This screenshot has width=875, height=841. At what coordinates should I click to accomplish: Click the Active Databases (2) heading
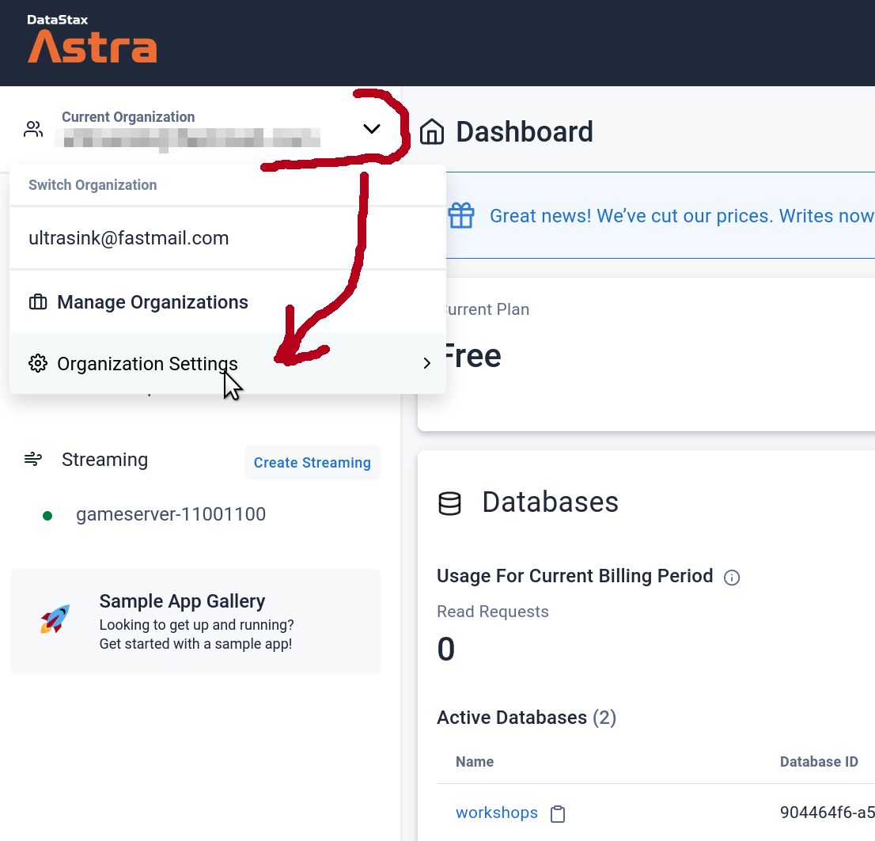[x=526, y=717]
